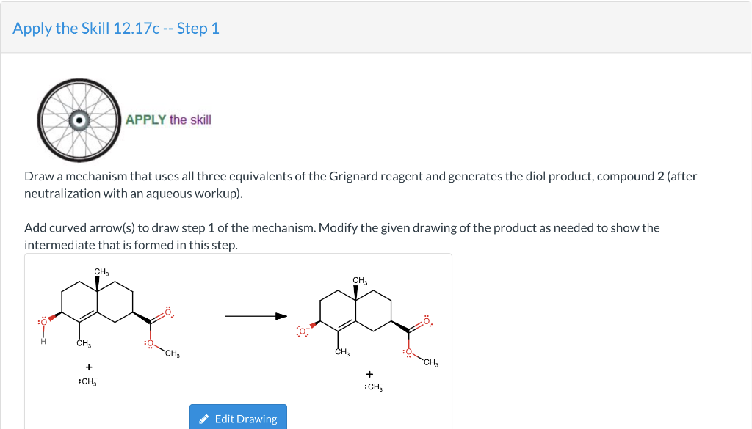
Task: Click the carbonyl oxygen of the product ester
Action: [x=427, y=320]
